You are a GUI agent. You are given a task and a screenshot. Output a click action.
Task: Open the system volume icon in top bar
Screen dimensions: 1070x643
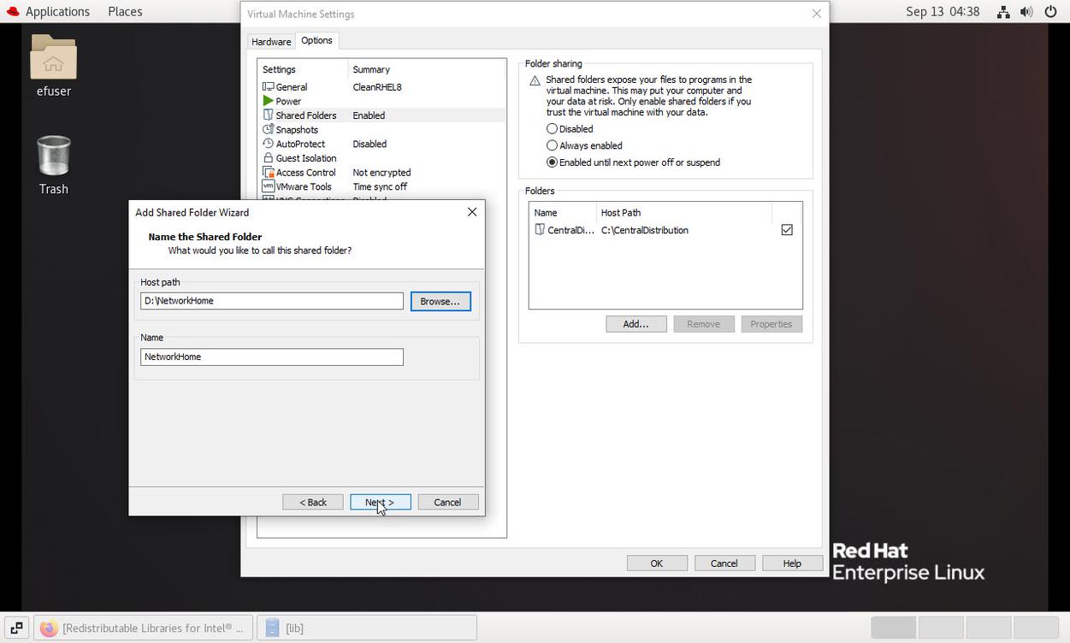pos(1026,12)
